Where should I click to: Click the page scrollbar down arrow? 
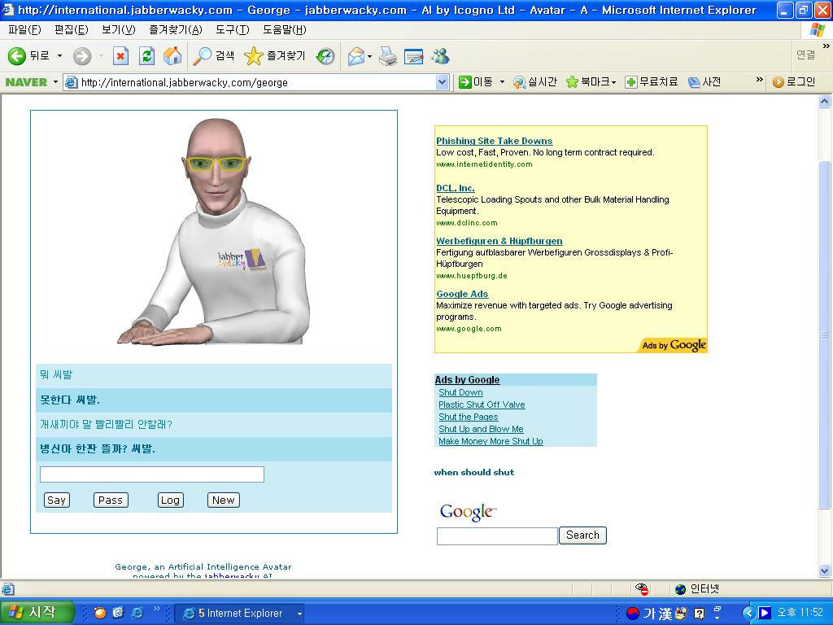(x=825, y=571)
